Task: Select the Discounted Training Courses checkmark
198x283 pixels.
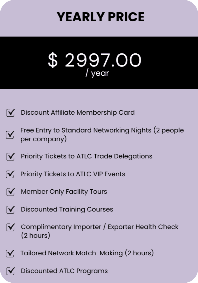Action: click(x=10, y=209)
